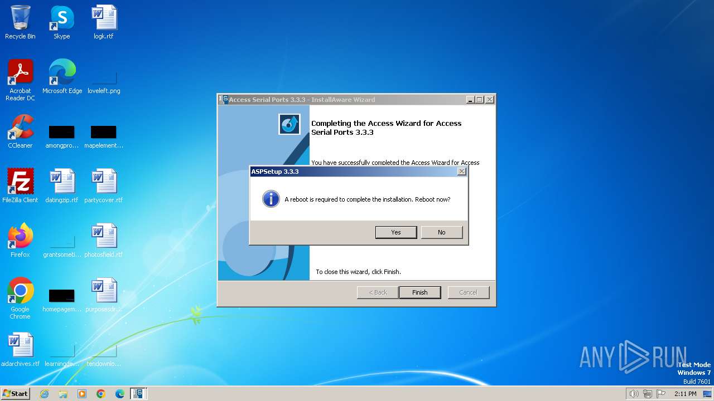Select the Firefox desktop shortcut
Screen dimensions: 714x401
[x=20, y=241]
